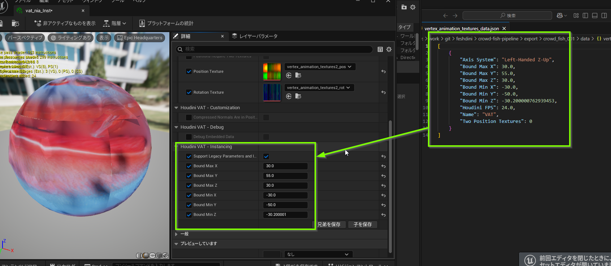Open the なし preview dropdown
Image resolution: width=611 pixels, height=266 pixels.
[318, 254]
